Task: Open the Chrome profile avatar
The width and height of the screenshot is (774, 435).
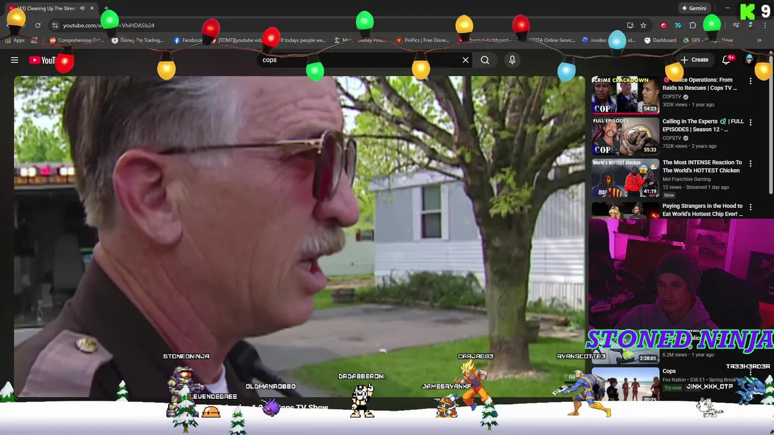Action: (x=750, y=25)
